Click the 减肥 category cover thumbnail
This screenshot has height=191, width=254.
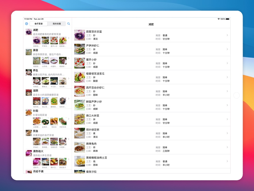pyautogui.click(x=29, y=32)
